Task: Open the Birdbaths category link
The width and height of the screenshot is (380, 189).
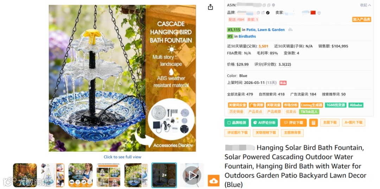Action: 247,36
